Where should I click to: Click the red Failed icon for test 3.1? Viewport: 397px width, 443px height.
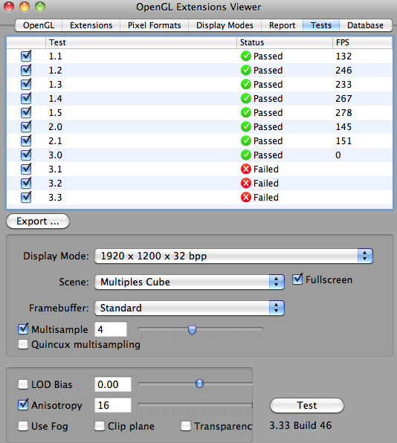246,169
